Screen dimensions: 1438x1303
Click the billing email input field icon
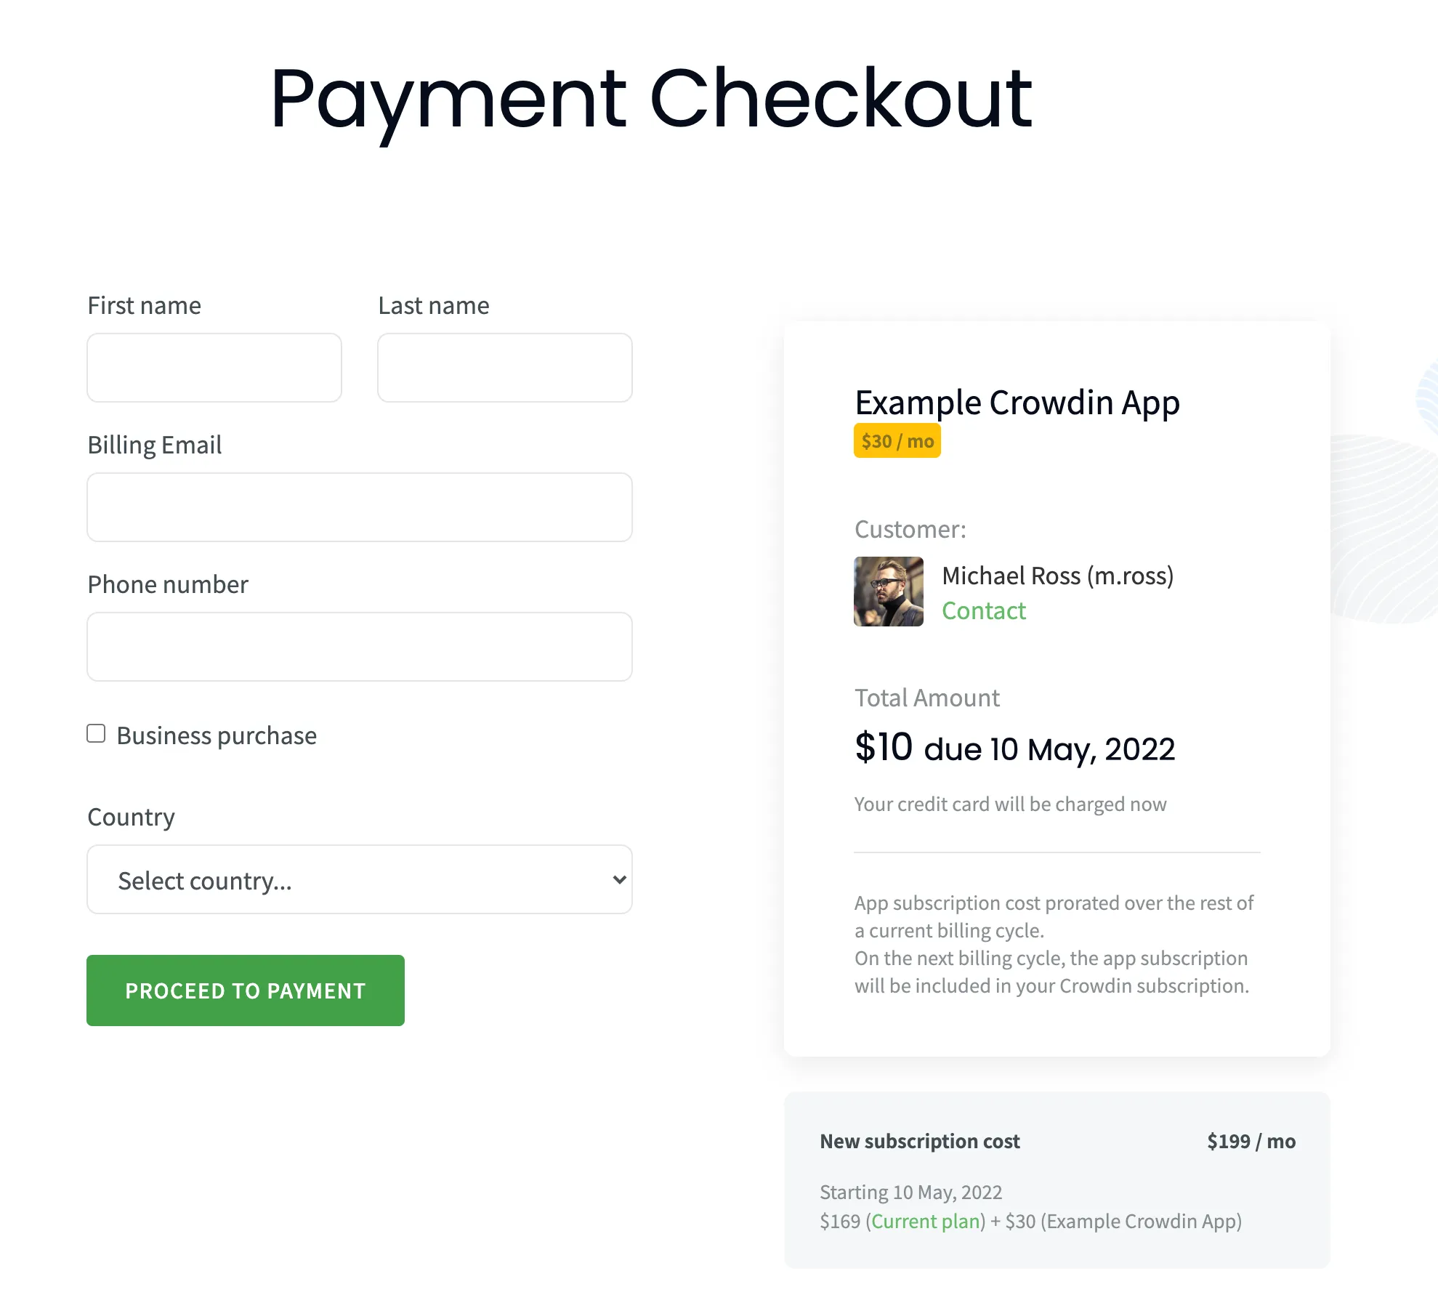pos(360,507)
